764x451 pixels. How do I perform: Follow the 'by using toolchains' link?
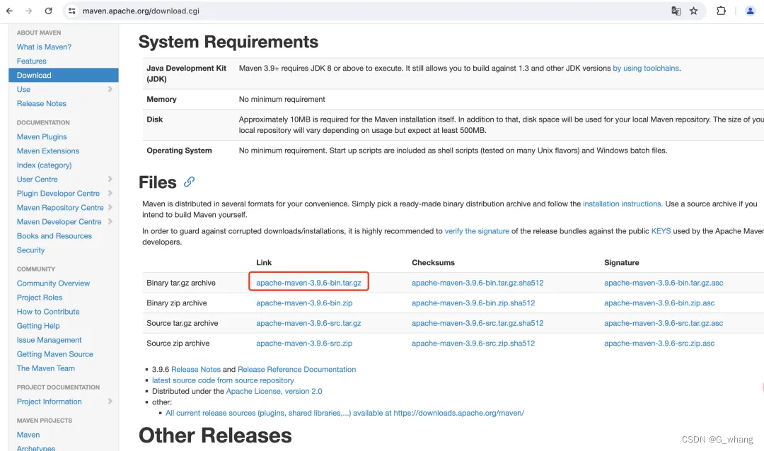pyautogui.click(x=646, y=68)
